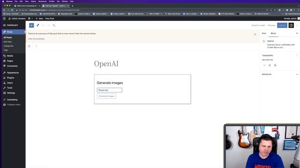Select the None decoration button
This screenshot has width=300, height=168.
[x=264, y=65]
